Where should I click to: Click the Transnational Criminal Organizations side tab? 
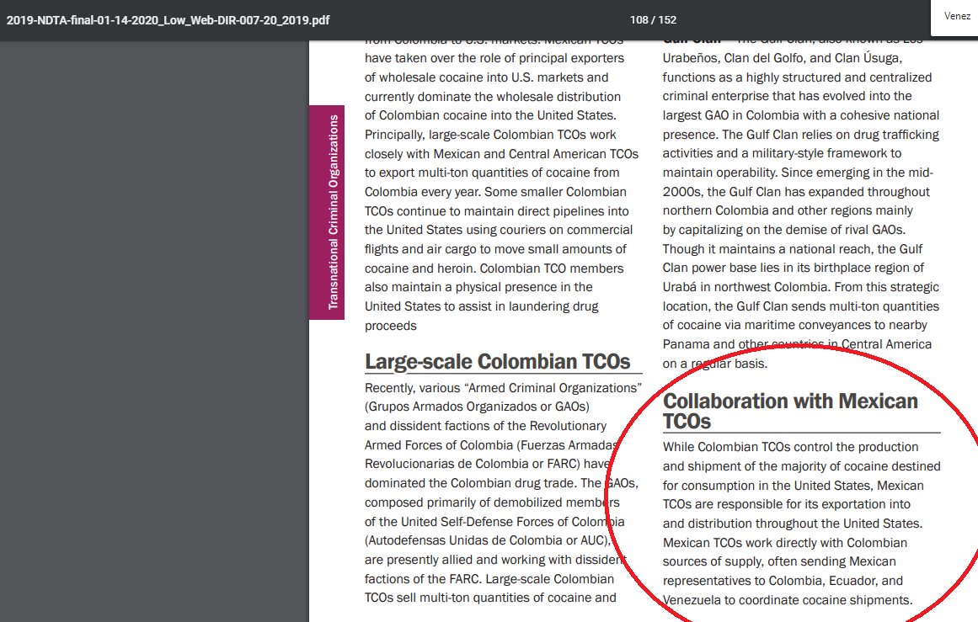tap(327, 212)
